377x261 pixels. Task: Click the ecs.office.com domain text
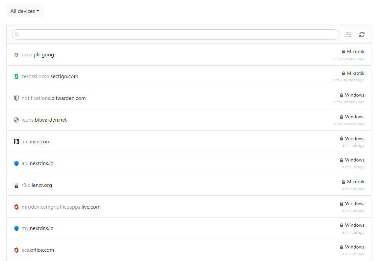tap(38, 250)
